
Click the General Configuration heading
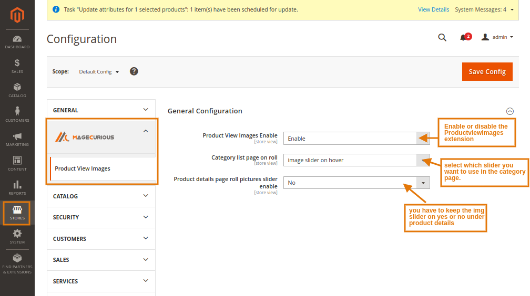point(205,111)
